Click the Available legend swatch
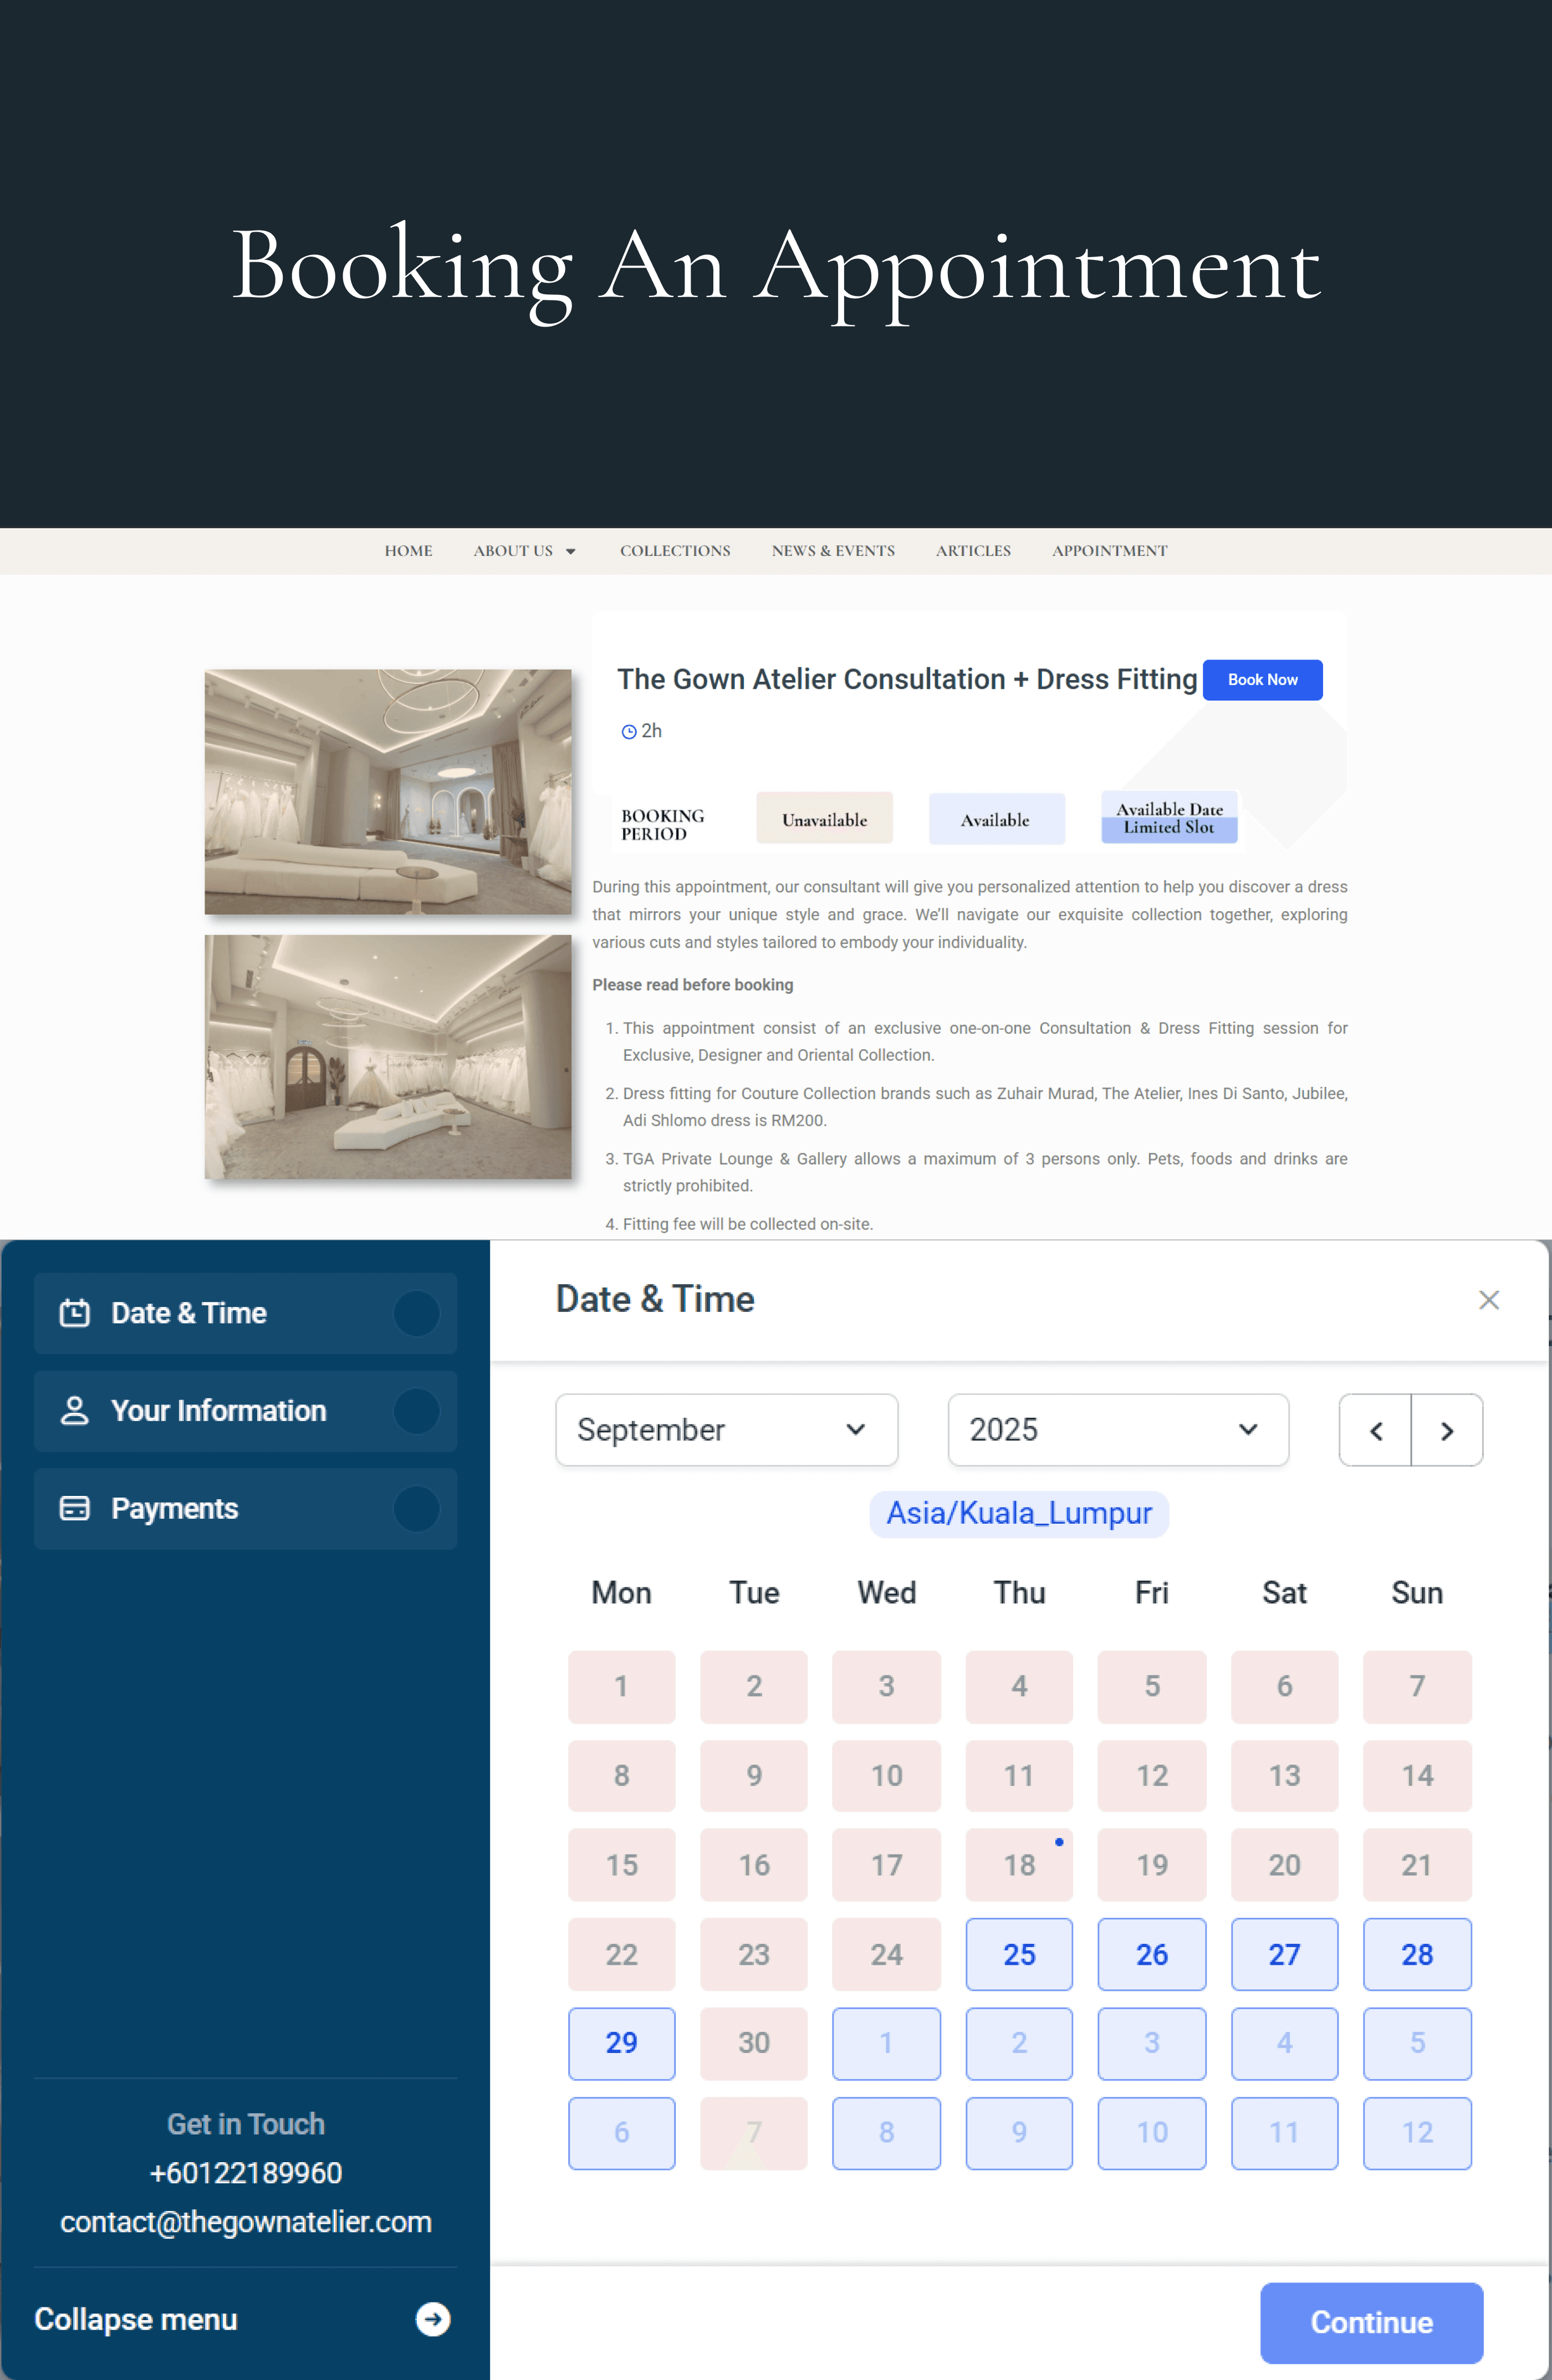 click(x=996, y=819)
